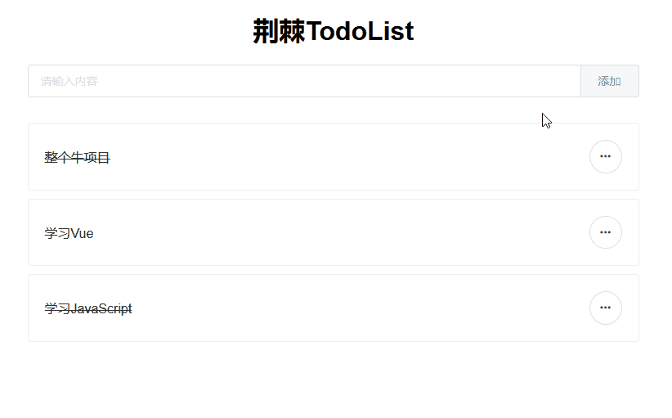Un-strike the 学习JavaScript task text
This screenshot has height=418, width=672.
[x=88, y=309]
